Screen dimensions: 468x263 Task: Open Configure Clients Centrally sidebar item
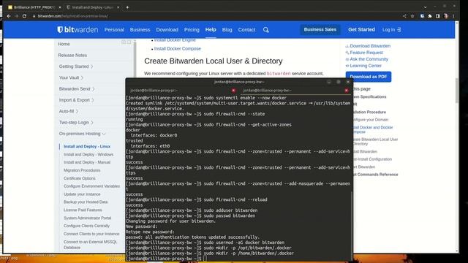86,226
